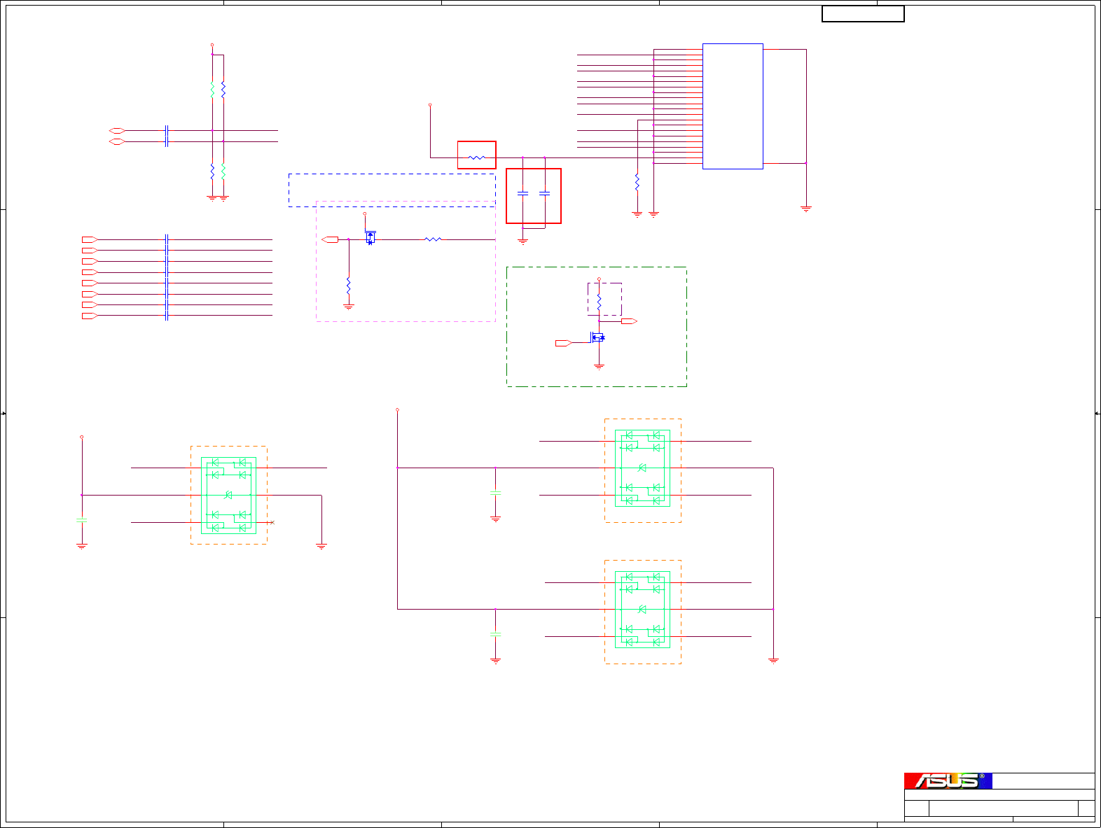Screen dimensions: 1101x828
Task: Click the empty black rectangle at the sheet top
Action: (x=863, y=14)
